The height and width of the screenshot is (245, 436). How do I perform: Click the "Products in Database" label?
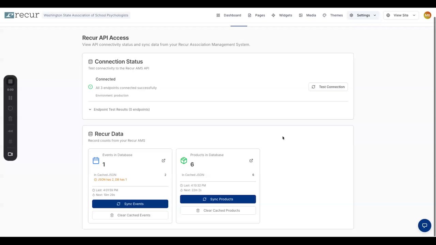click(207, 155)
